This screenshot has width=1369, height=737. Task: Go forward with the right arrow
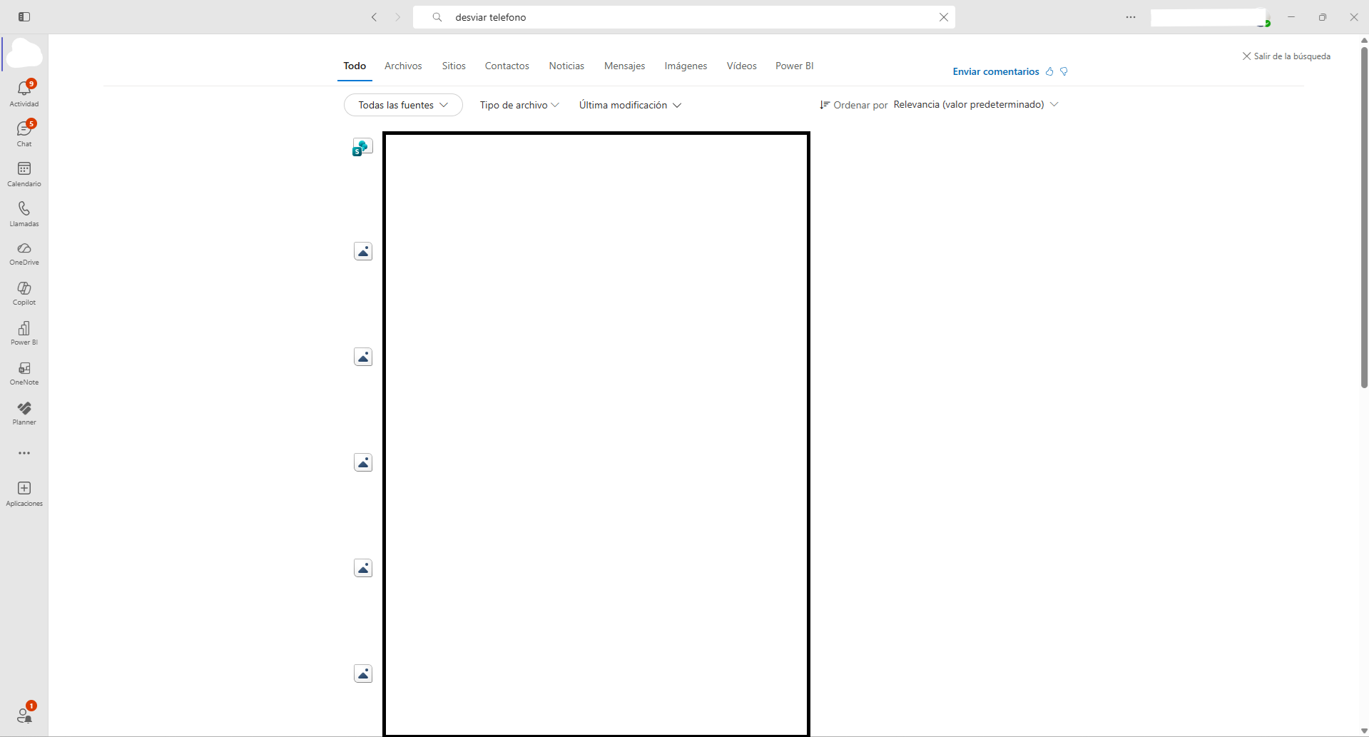tap(398, 17)
